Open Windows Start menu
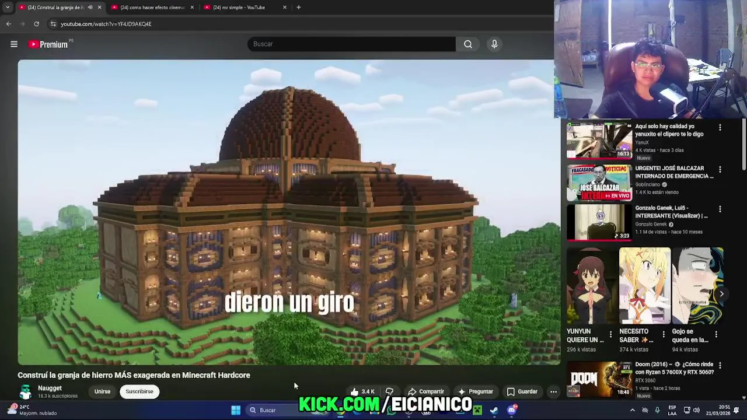Image resolution: width=747 pixels, height=420 pixels. (236, 410)
